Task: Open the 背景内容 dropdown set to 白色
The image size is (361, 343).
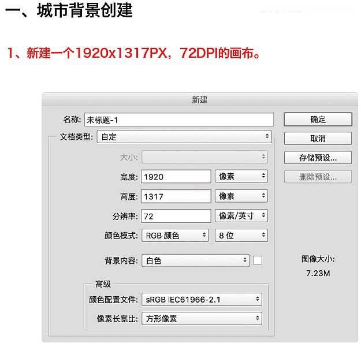Action: tap(195, 260)
